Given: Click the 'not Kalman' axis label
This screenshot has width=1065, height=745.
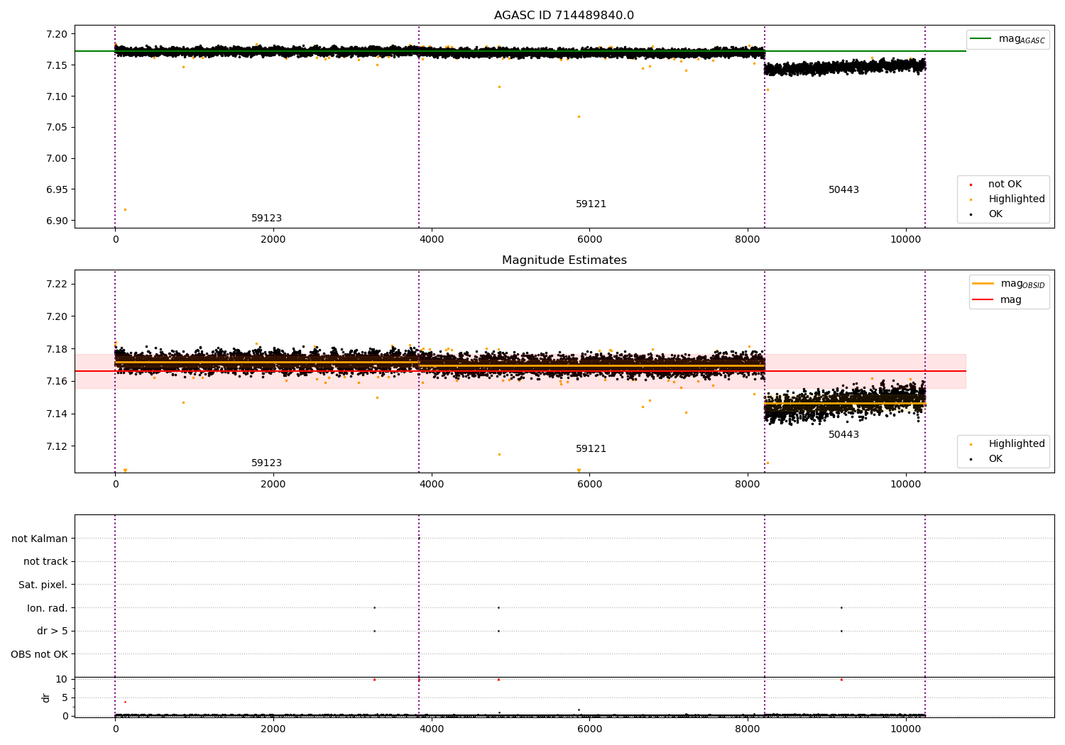Looking at the screenshot, I should click(x=40, y=539).
